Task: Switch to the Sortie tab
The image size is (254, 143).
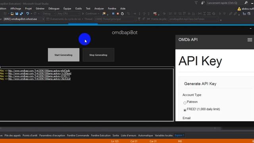Action: click(115, 135)
